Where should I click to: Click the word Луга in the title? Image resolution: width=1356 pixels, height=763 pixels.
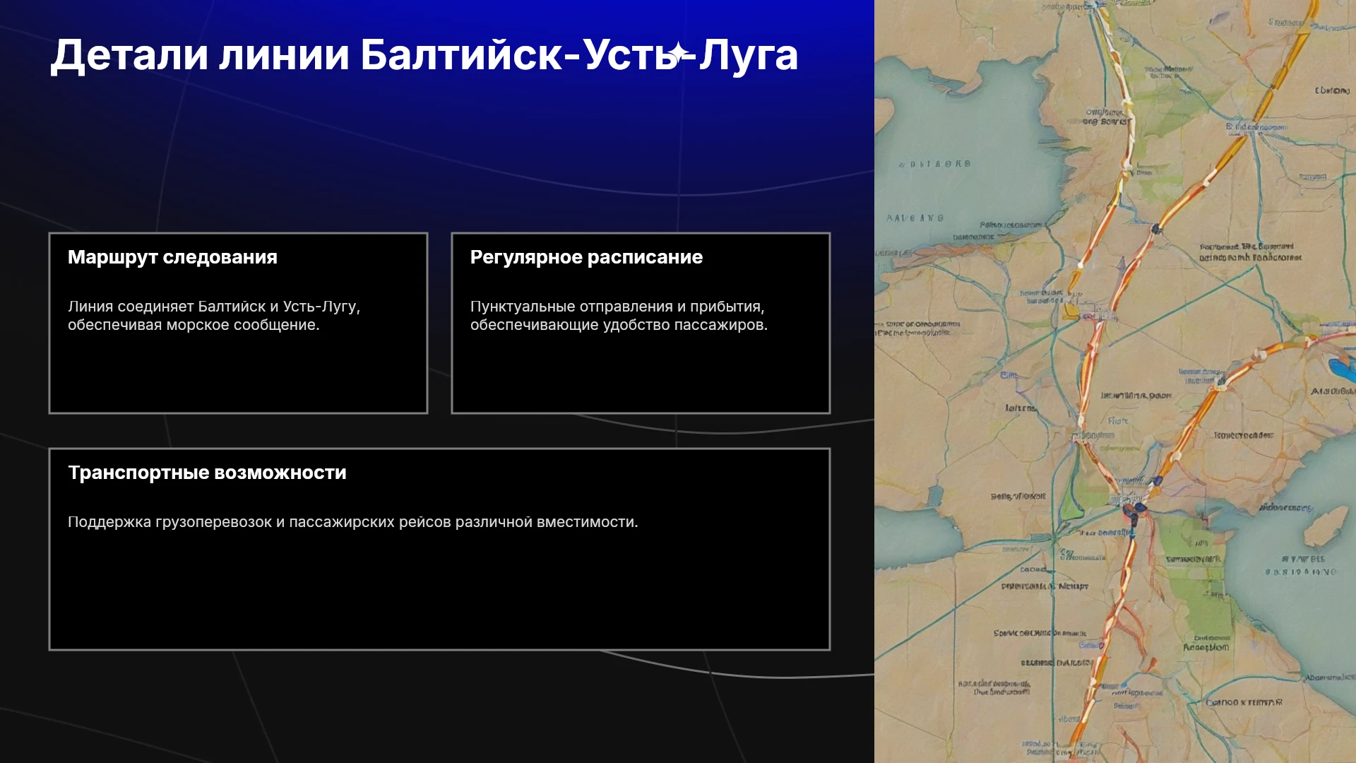(749, 55)
